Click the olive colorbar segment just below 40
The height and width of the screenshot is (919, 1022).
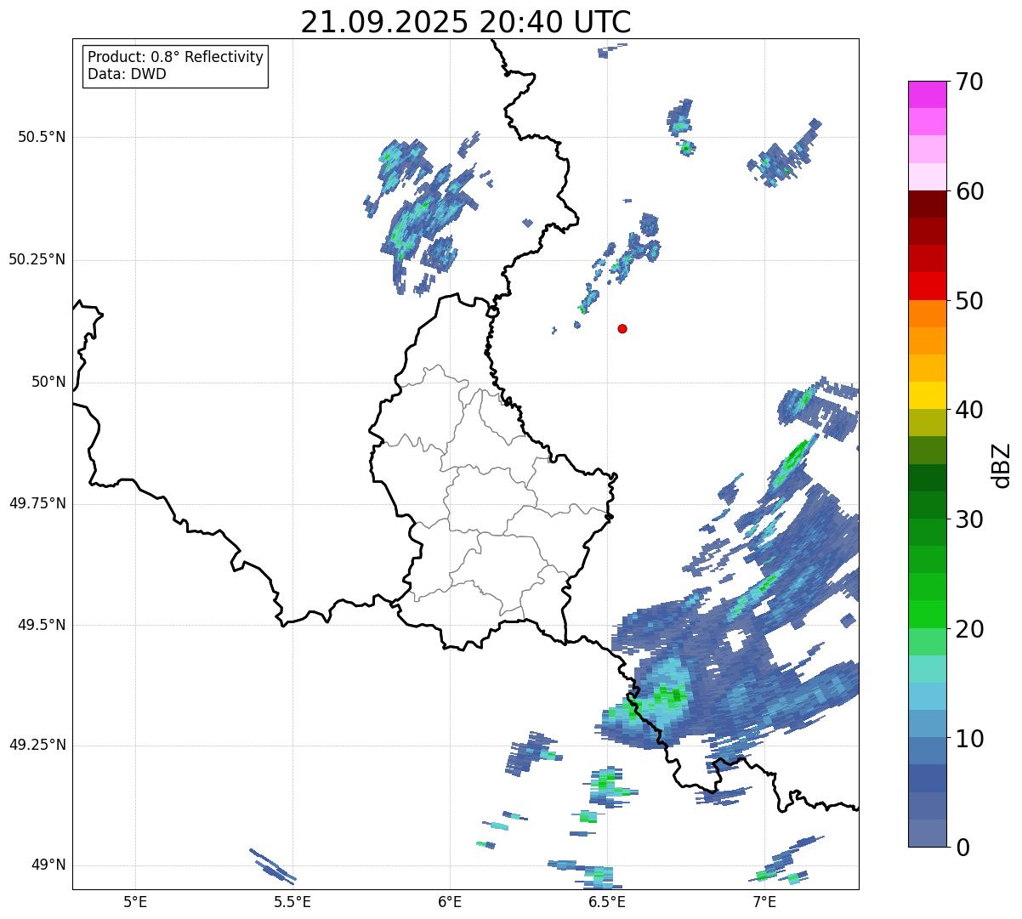[928, 423]
